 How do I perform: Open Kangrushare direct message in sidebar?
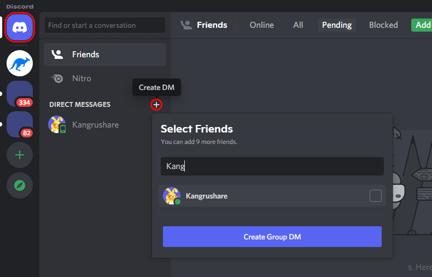[x=95, y=125]
